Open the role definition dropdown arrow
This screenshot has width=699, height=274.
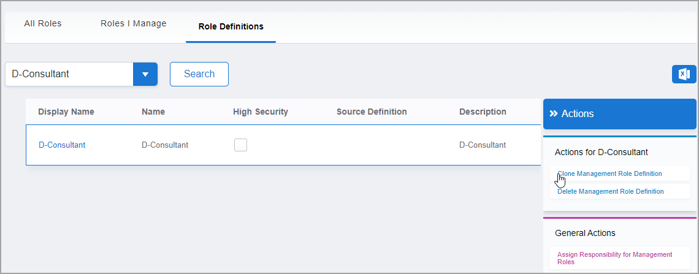(145, 74)
